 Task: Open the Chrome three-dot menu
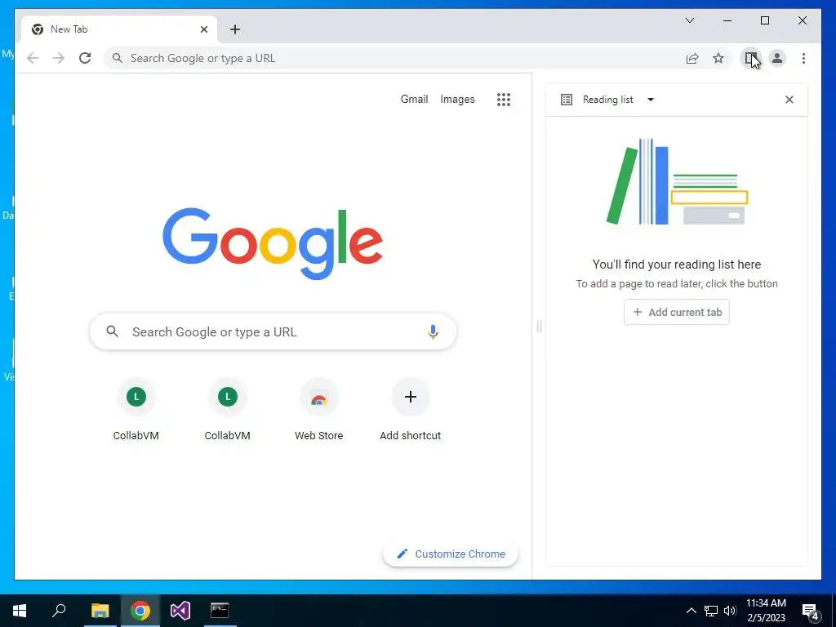click(803, 58)
